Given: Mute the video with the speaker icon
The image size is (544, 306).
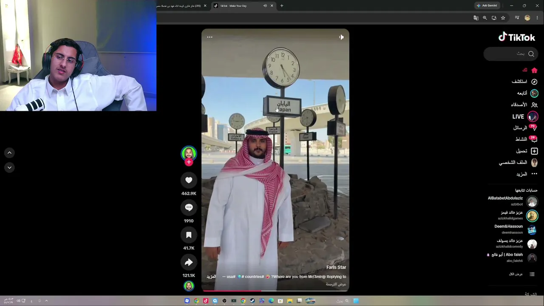Looking at the screenshot, I should [x=341, y=37].
